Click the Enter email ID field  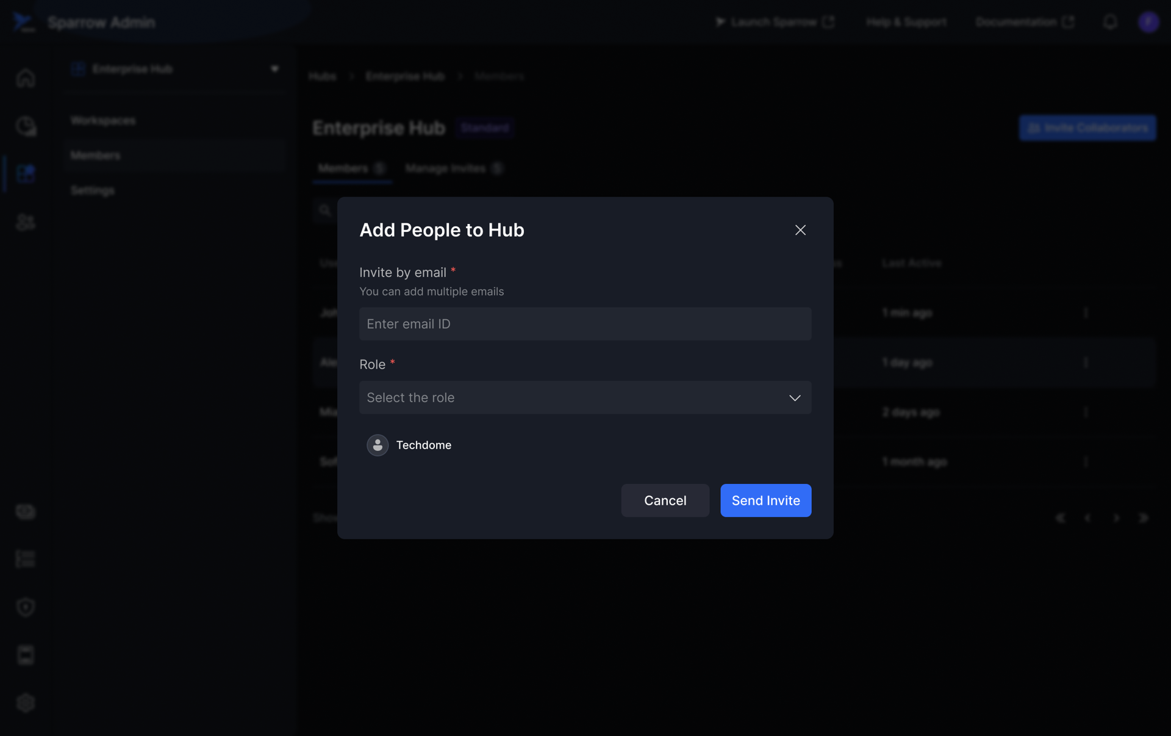pyautogui.click(x=585, y=324)
